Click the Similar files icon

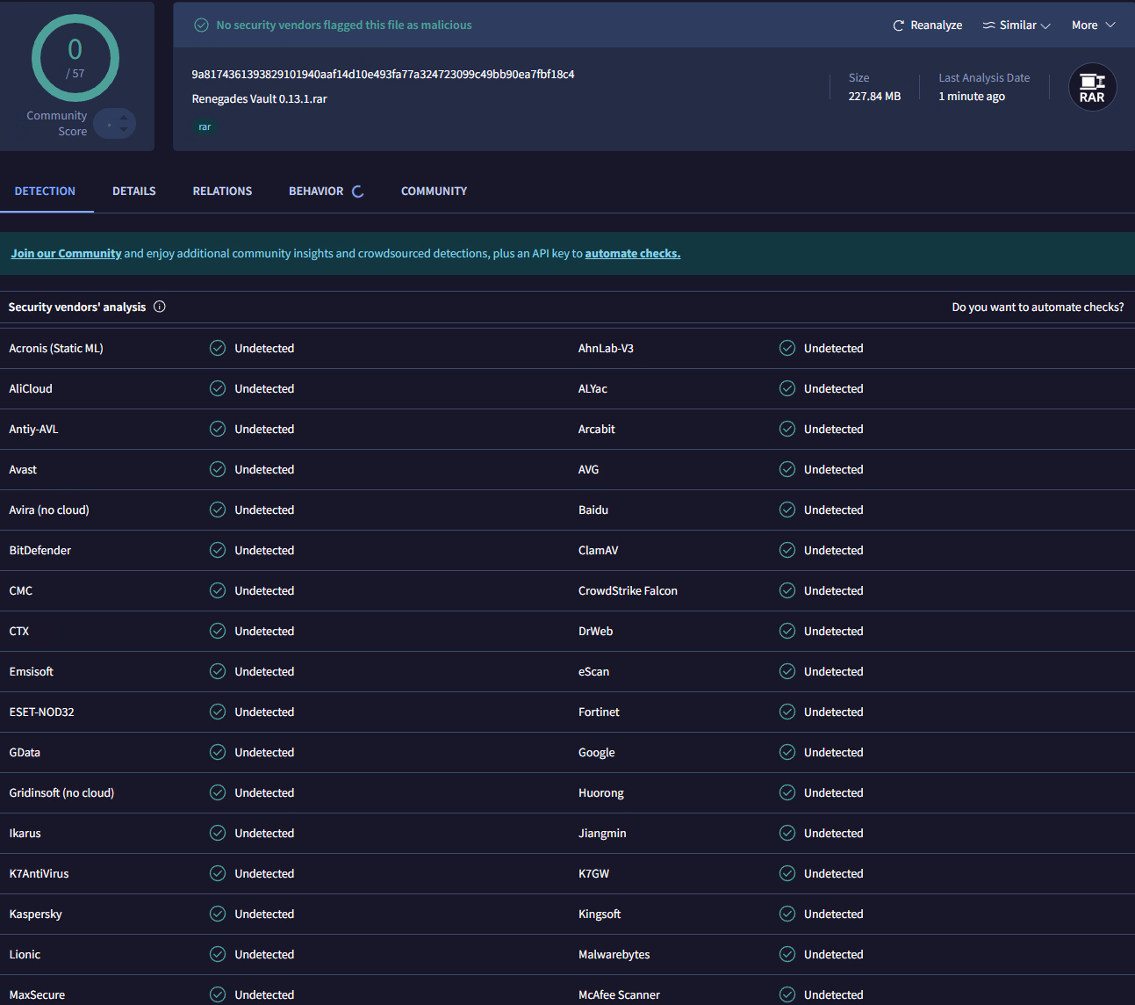tap(988, 25)
